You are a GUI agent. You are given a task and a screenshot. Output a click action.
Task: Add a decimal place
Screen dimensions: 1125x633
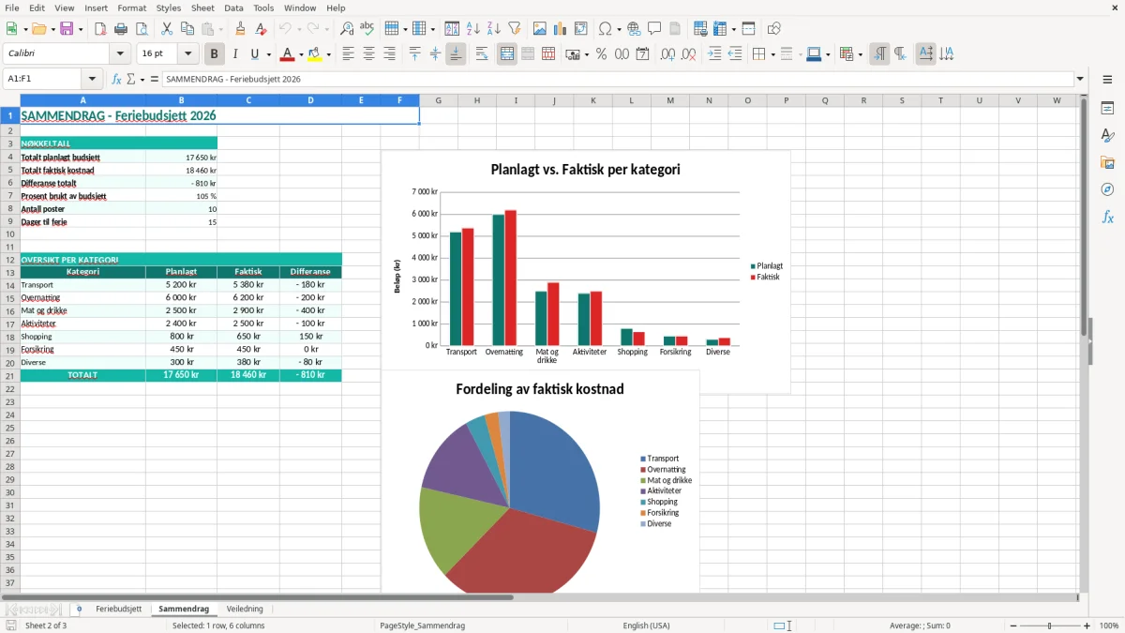click(x=667, y=54)
